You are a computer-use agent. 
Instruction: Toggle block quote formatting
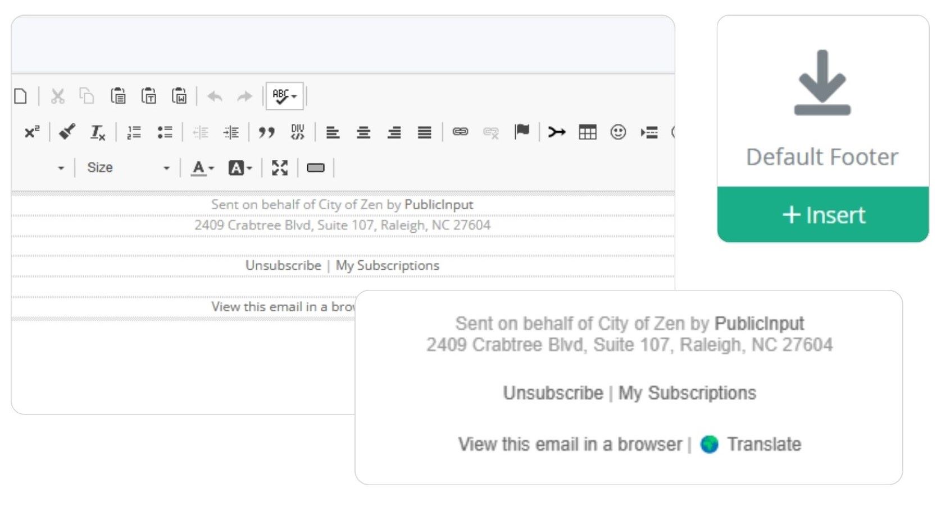click(x=266, y=132)
